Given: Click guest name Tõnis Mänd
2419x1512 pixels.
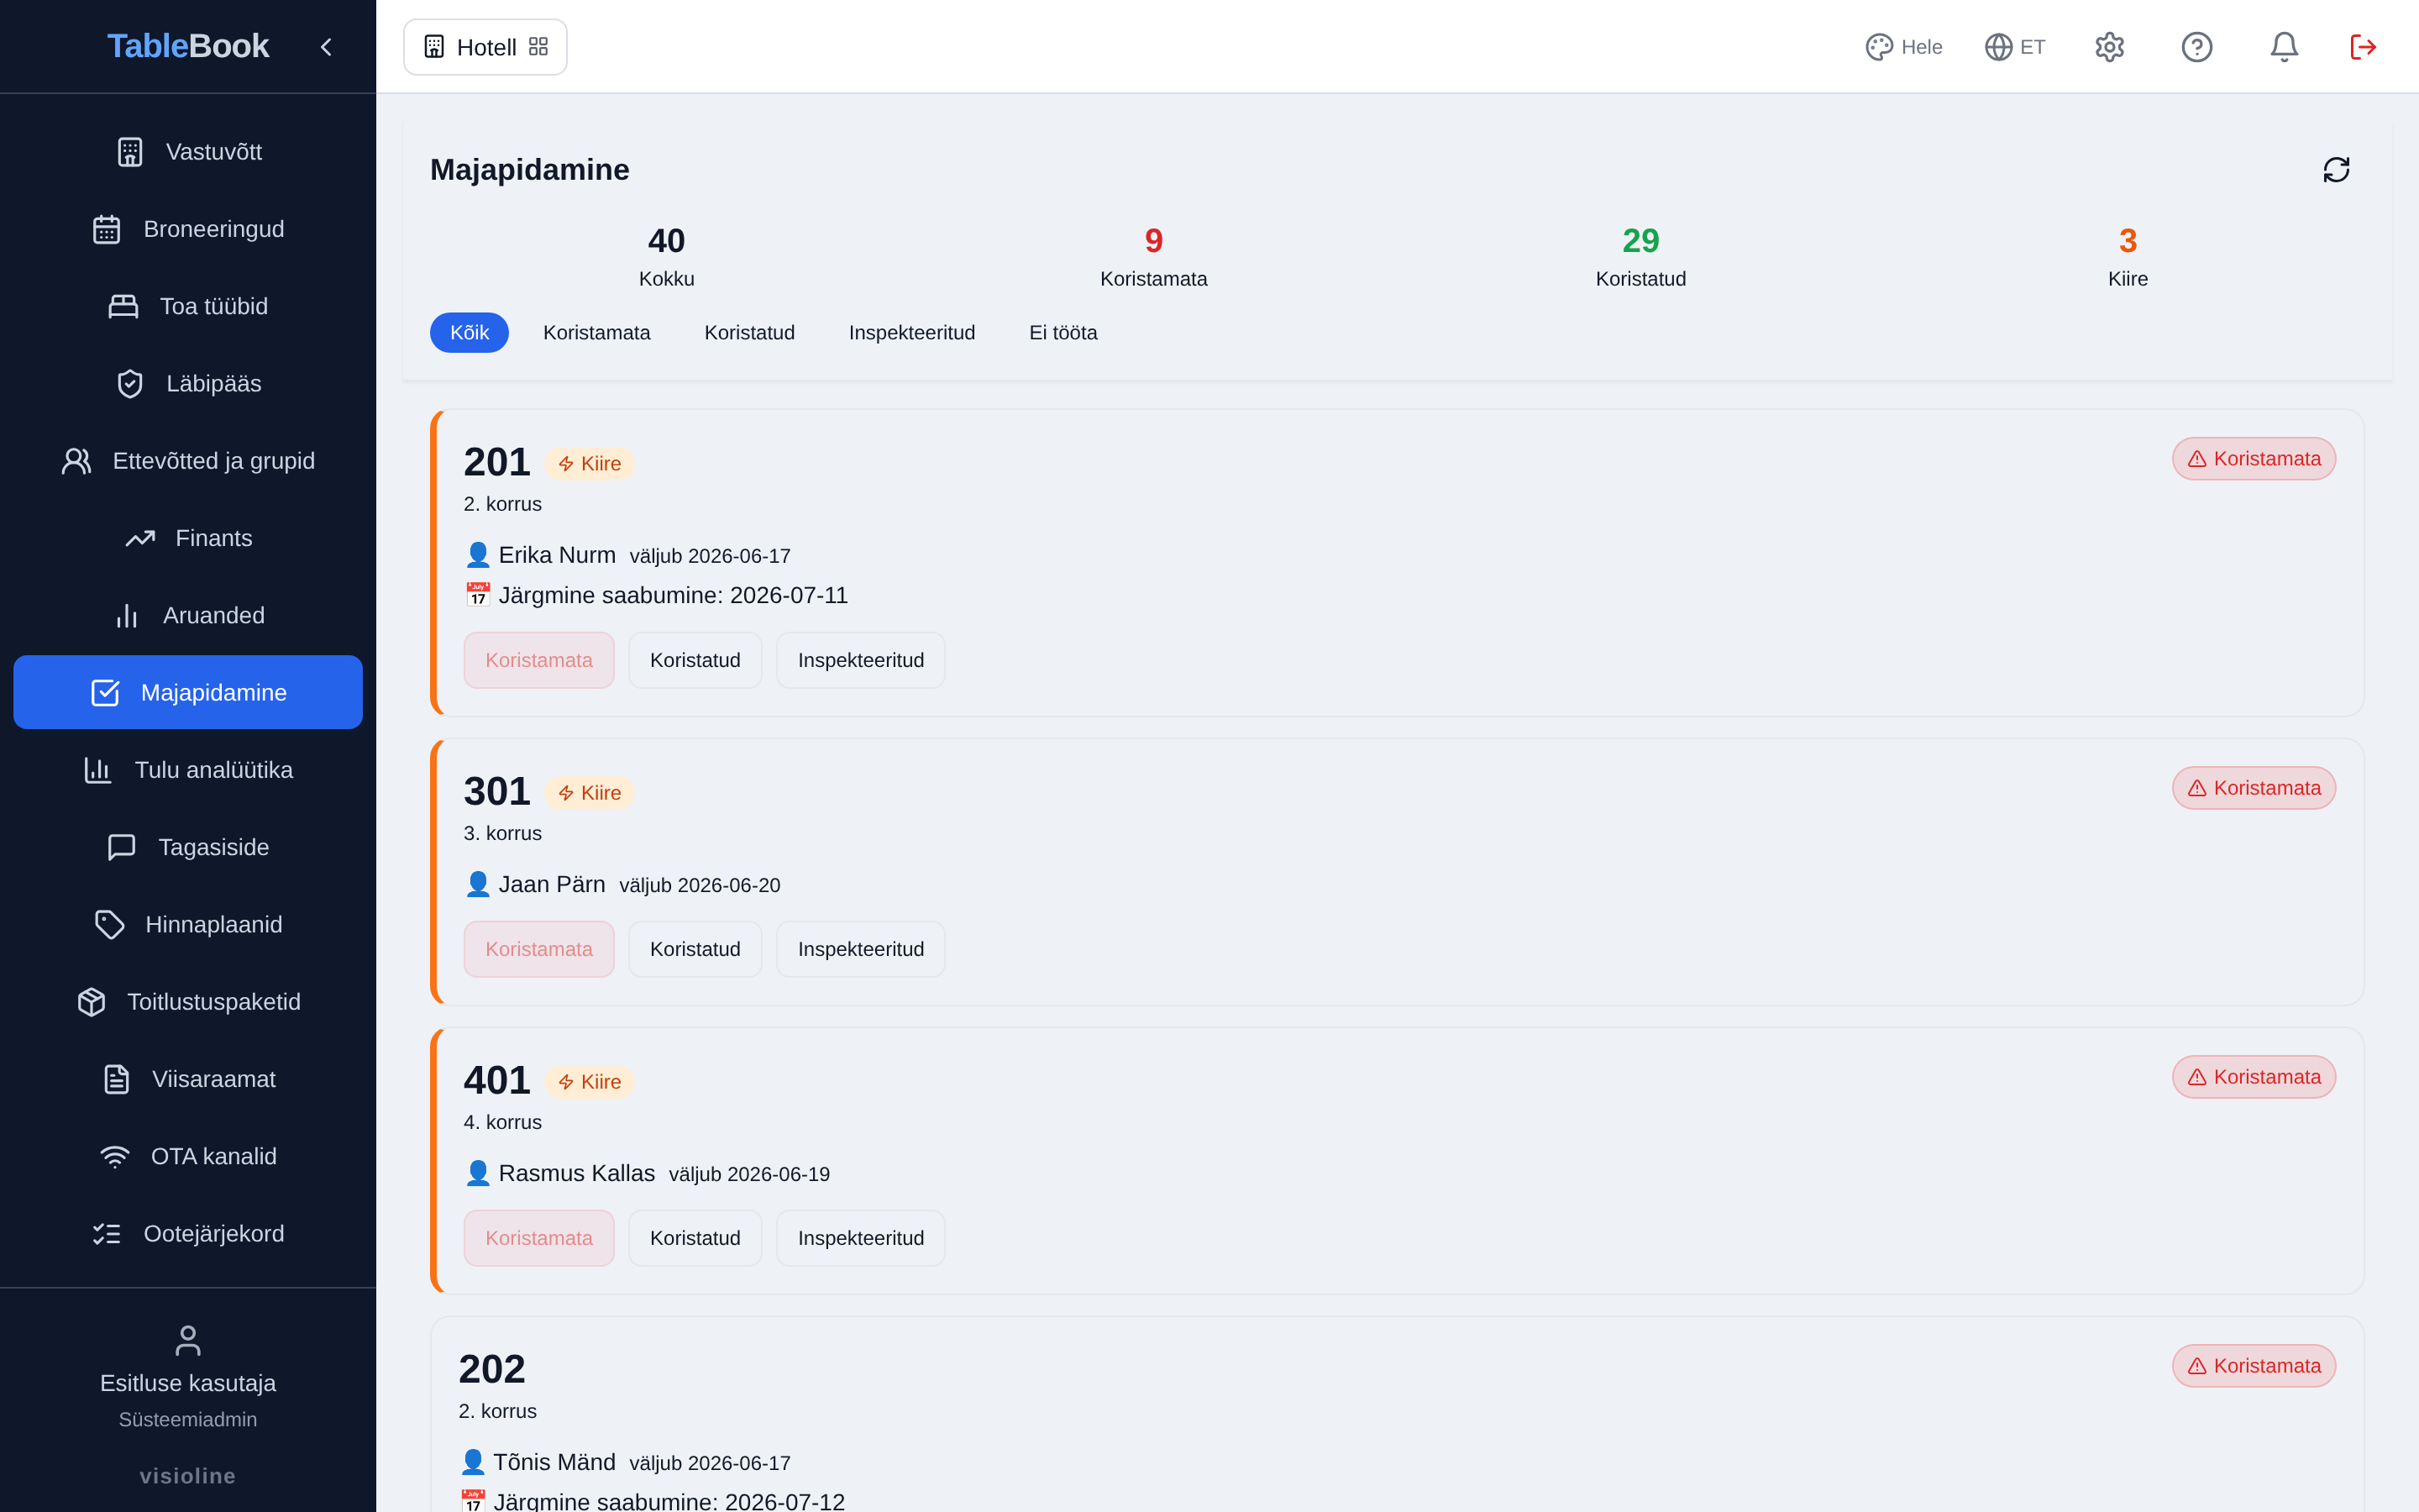Looking at the screenshot, I should click(554, 1463).
